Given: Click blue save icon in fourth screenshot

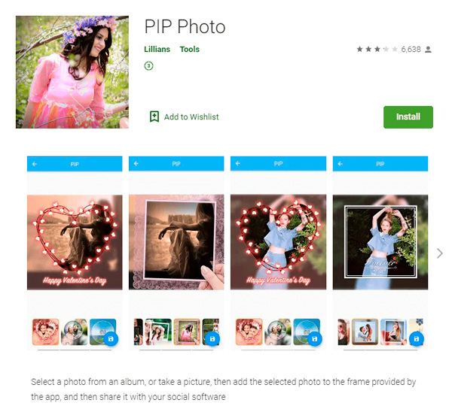Looking at the screenshot, I should 417,339.
